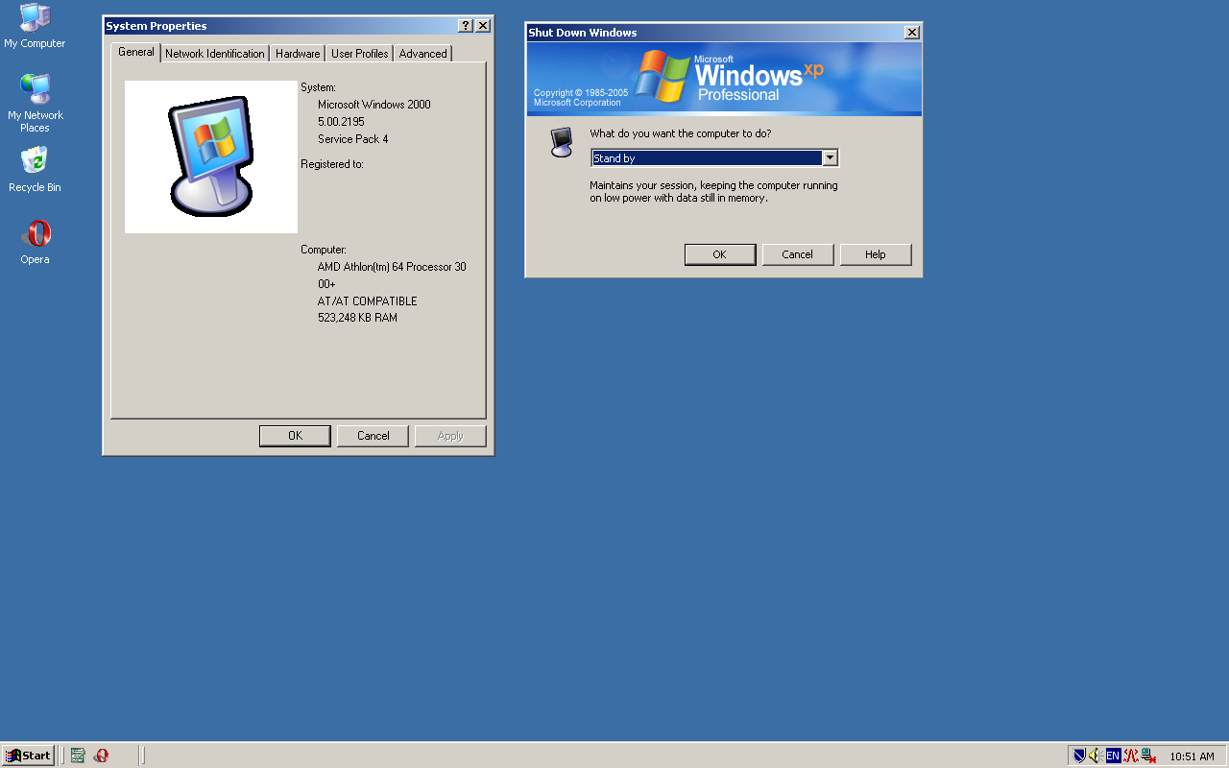Click Help in Shut Down Windows dialog
The image size is (1229, 768).
(875, 254)
